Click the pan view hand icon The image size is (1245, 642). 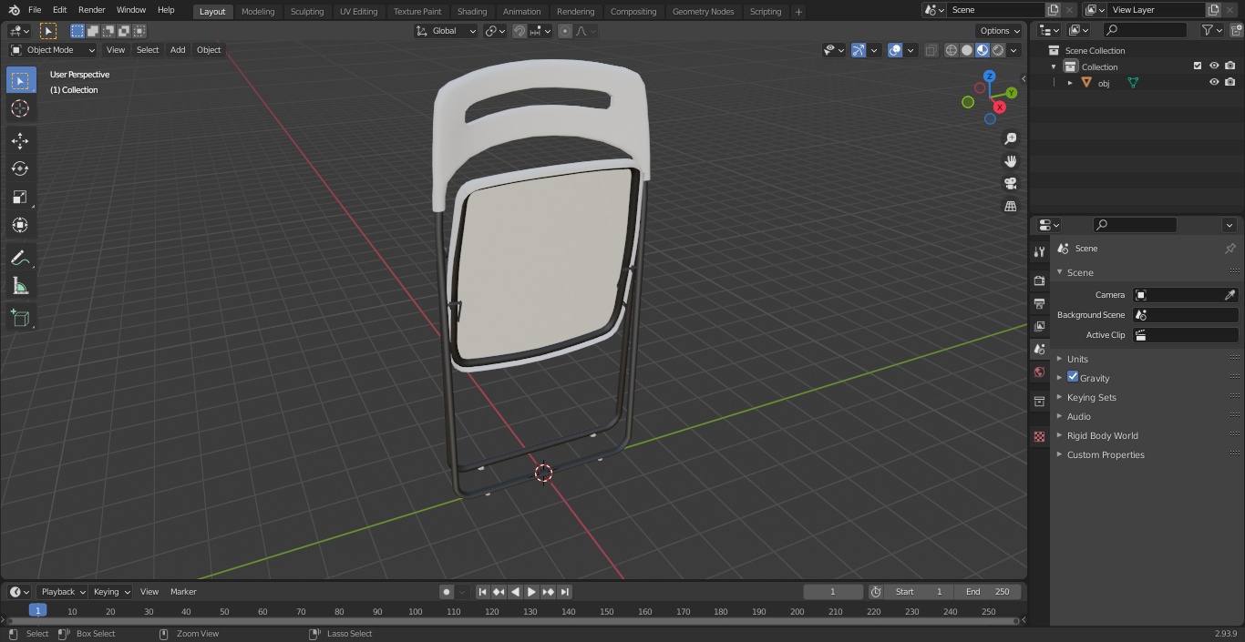coord(1010,161)
